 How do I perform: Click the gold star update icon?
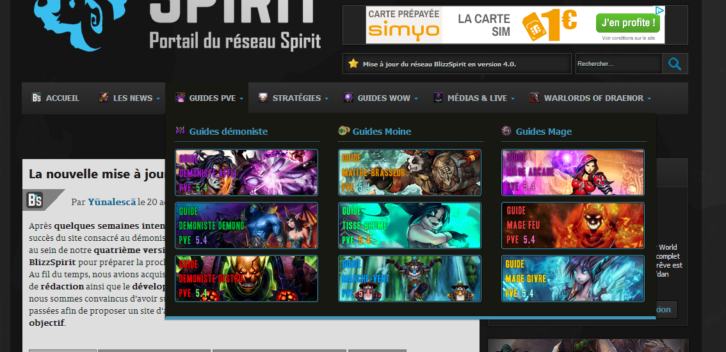click(353, 64)
